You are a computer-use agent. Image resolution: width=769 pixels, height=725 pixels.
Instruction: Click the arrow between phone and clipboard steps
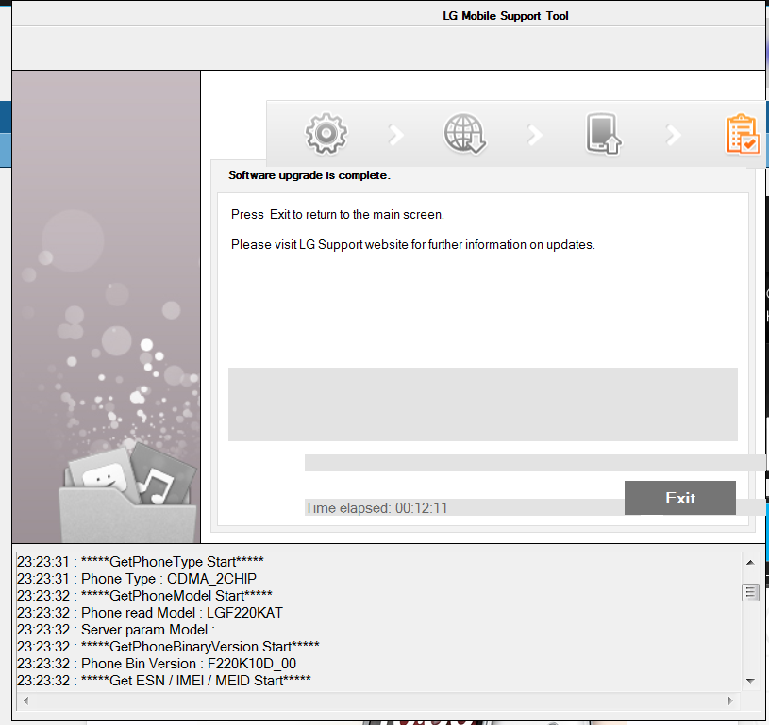pyautogui.click(x=674, y=135)
